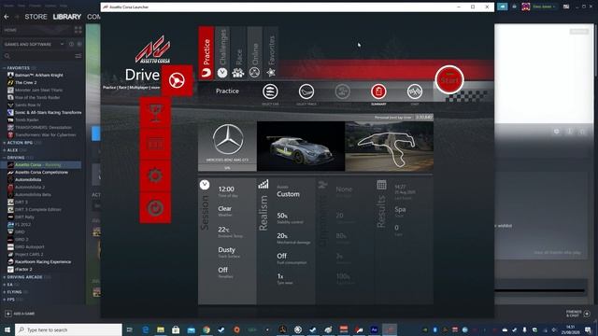Click the checkered flags Start step icon
Viewport: 598px width, 336px height.
(415, 91)
